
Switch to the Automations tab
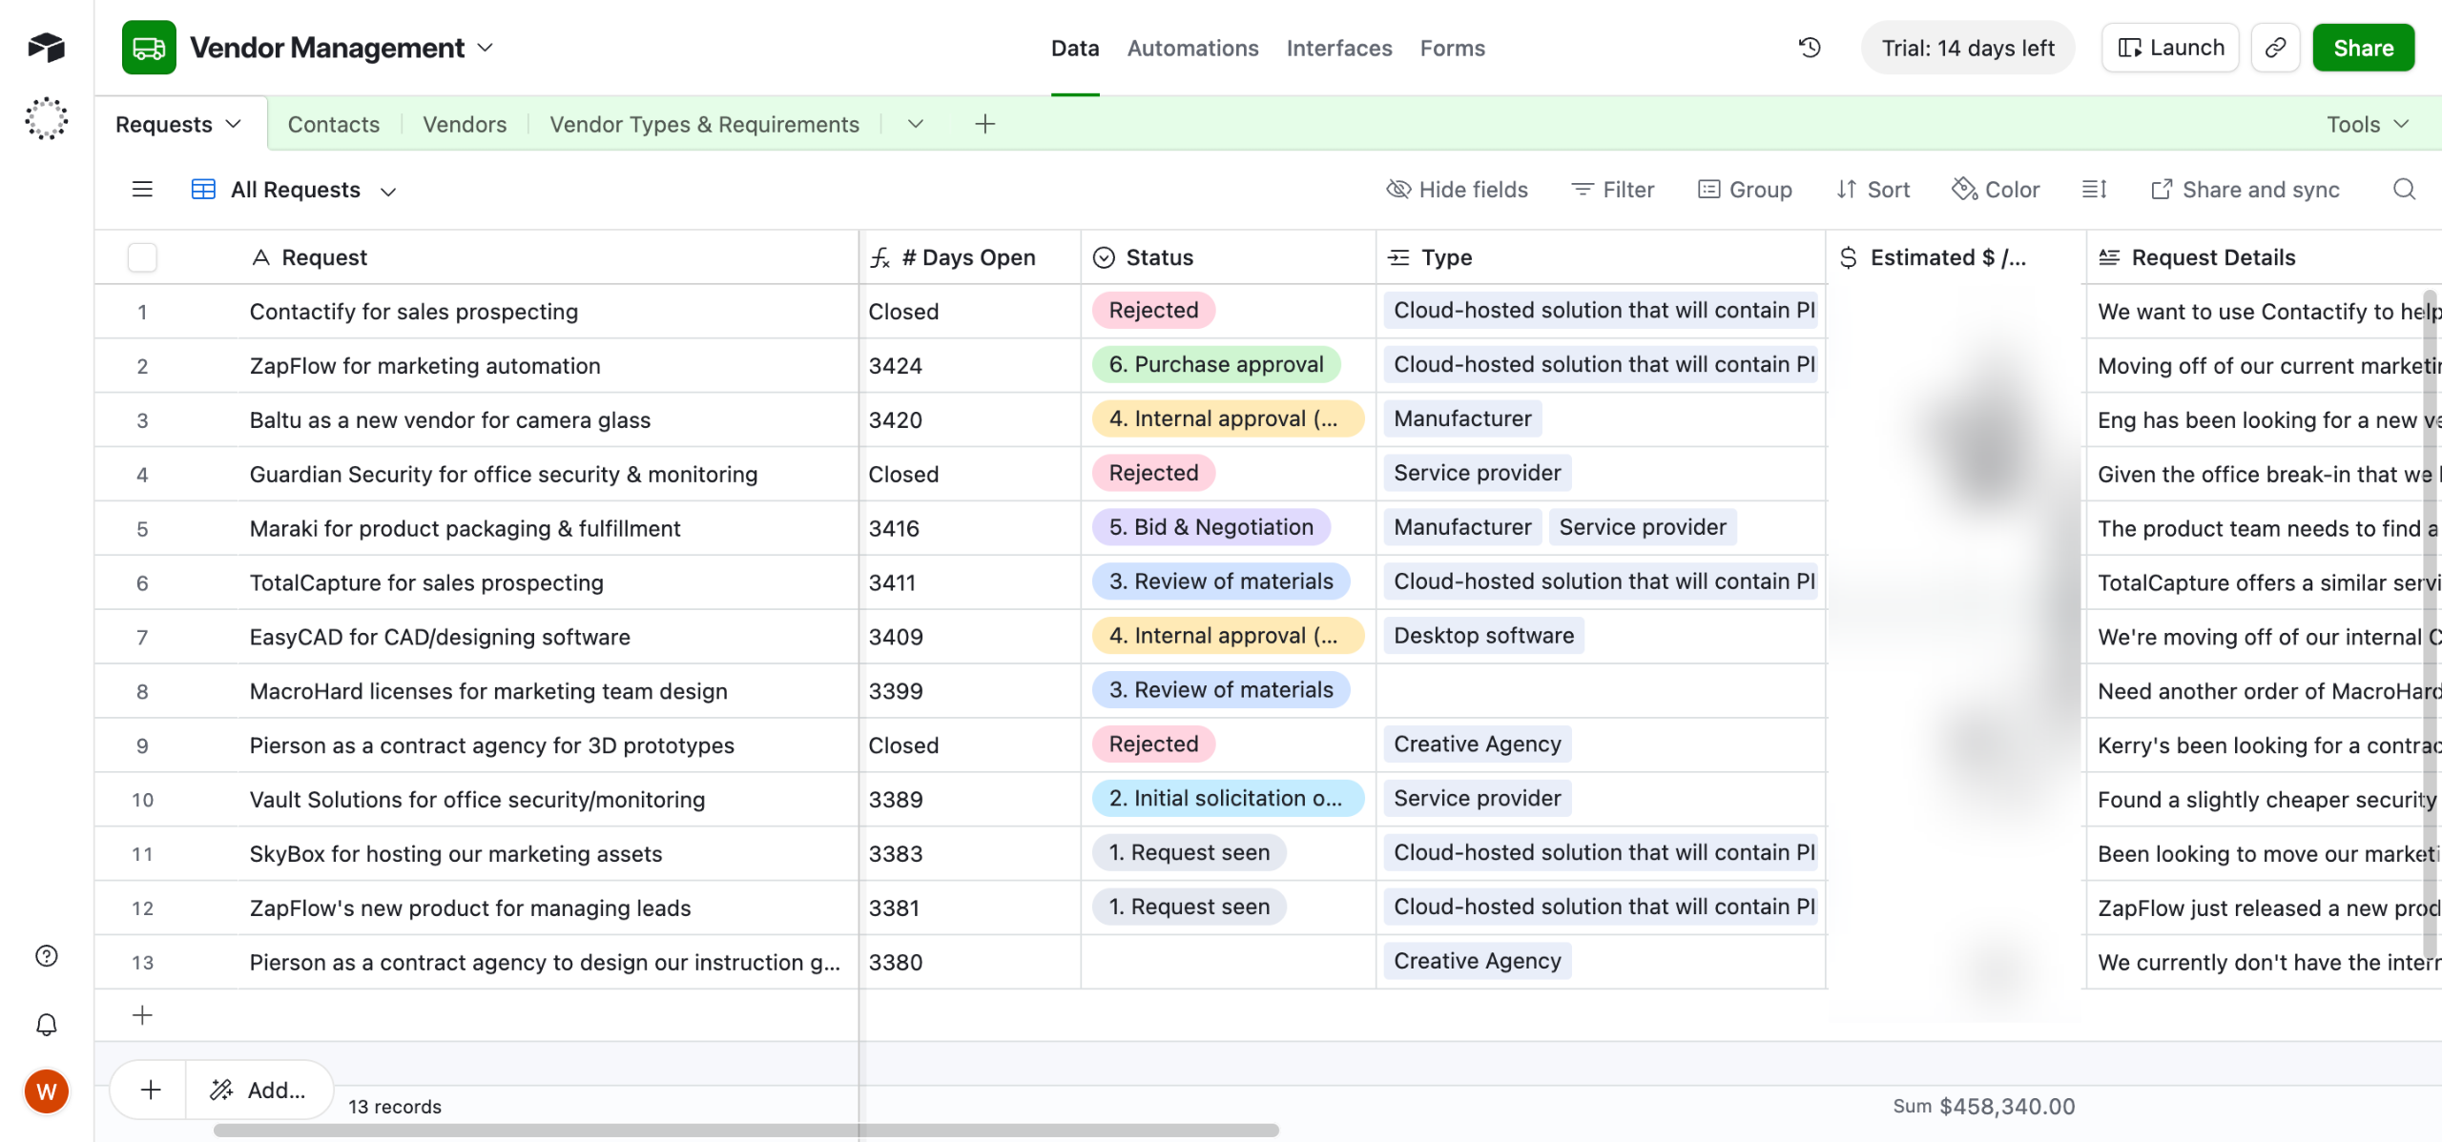coord(1192,48)
